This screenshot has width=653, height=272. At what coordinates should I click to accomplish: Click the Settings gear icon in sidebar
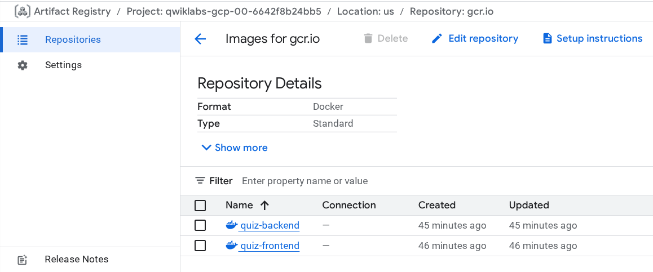(x=23, y=65)
